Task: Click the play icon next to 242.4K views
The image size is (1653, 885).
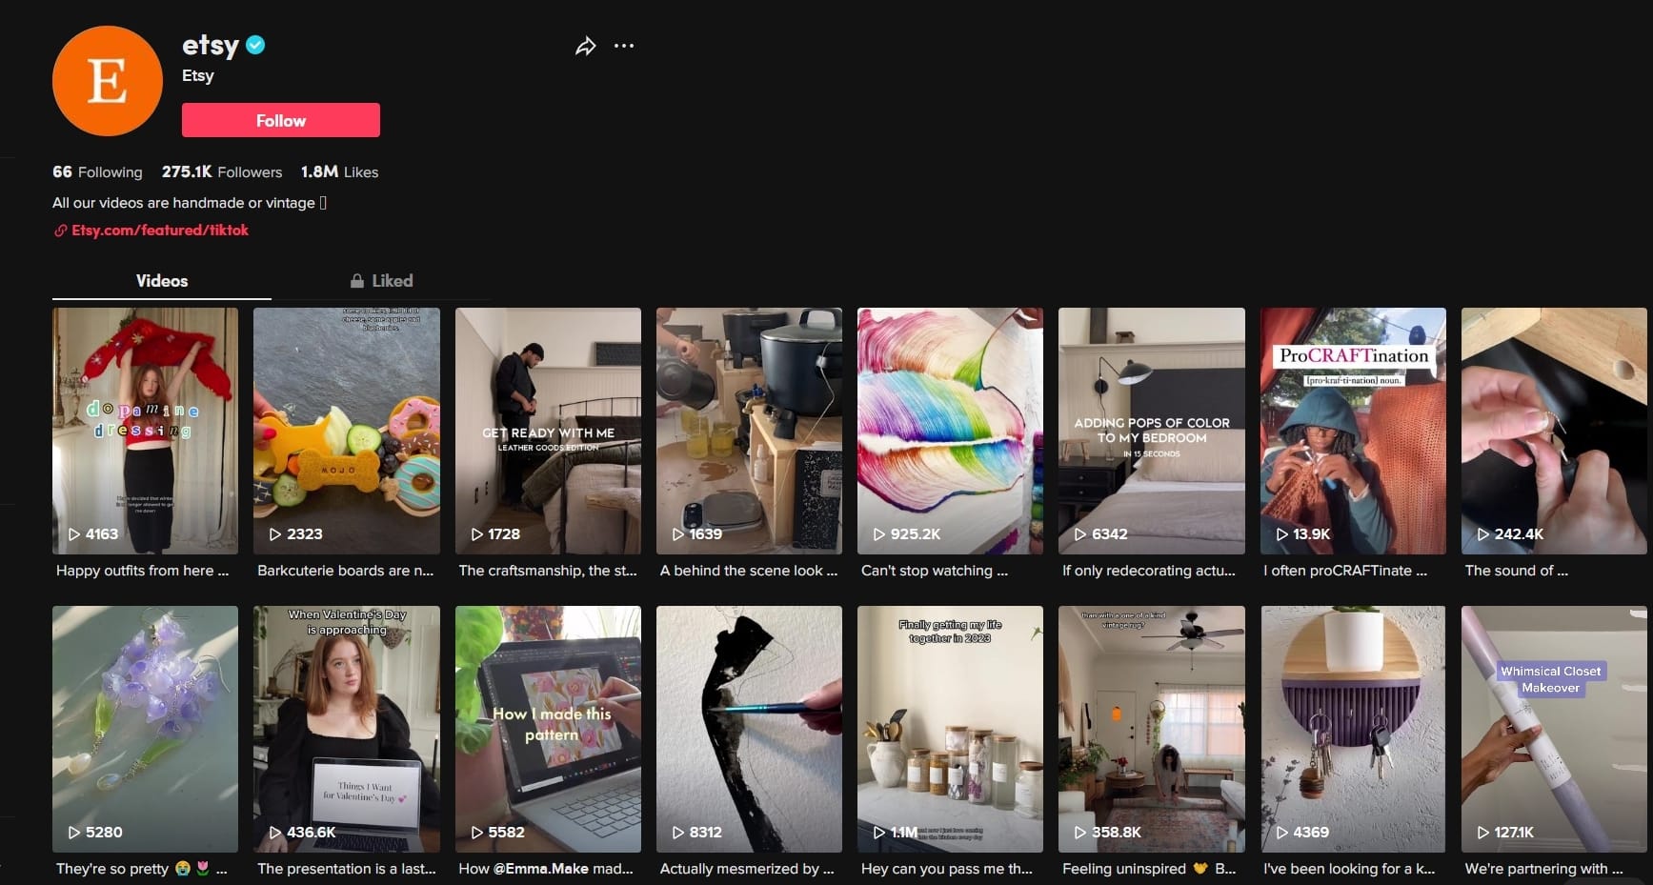Action: click(x=1482, y=534)
